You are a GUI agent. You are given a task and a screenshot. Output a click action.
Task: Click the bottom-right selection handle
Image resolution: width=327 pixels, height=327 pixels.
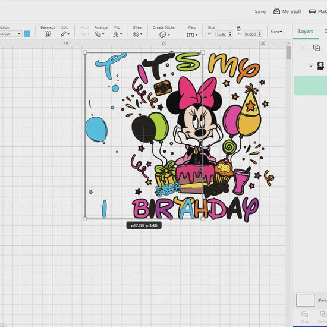203,219
